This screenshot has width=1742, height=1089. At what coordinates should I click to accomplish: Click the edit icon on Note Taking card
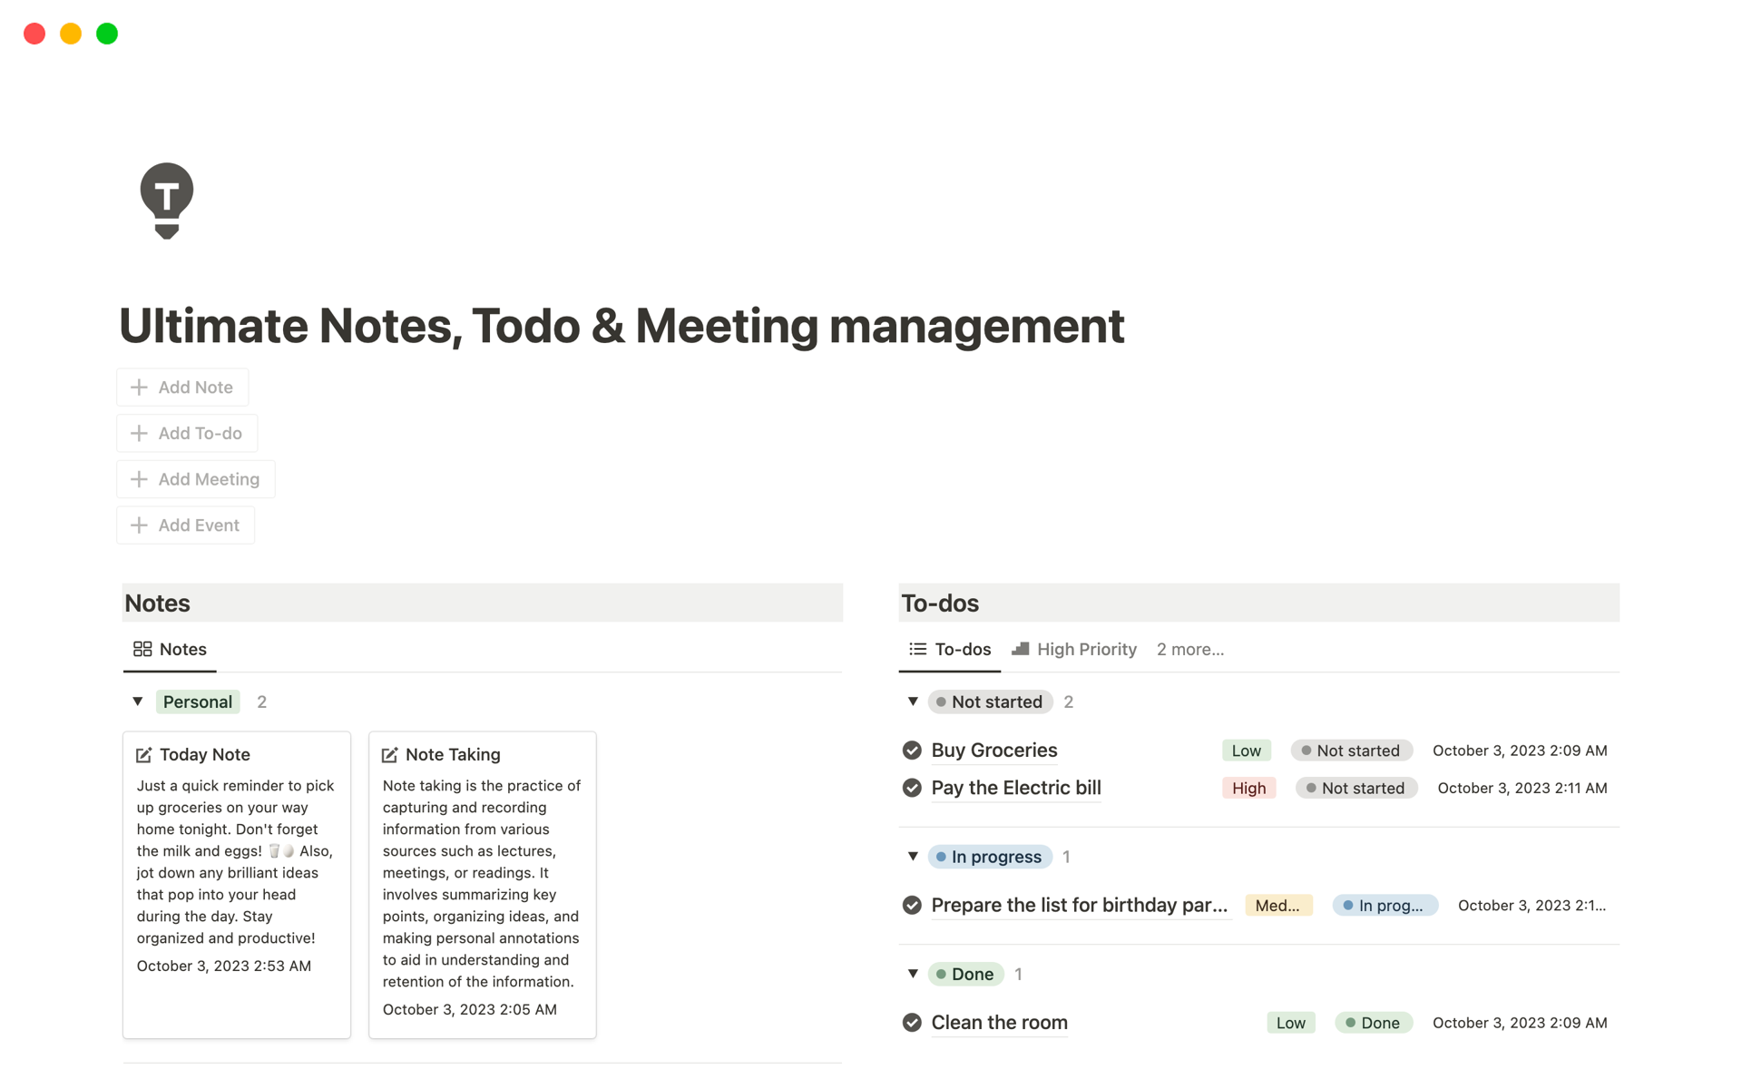point(390,755)
